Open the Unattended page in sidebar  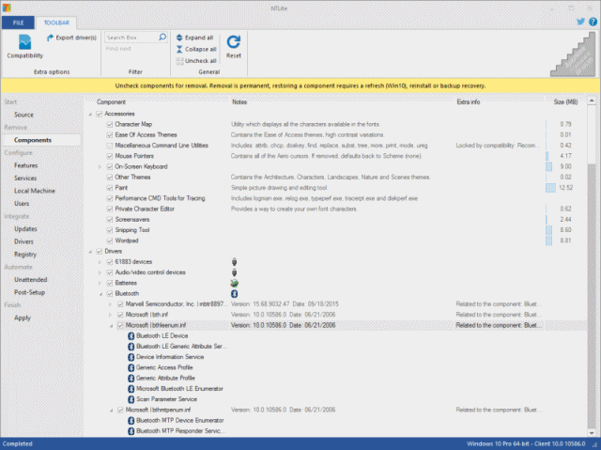point(31,280)
